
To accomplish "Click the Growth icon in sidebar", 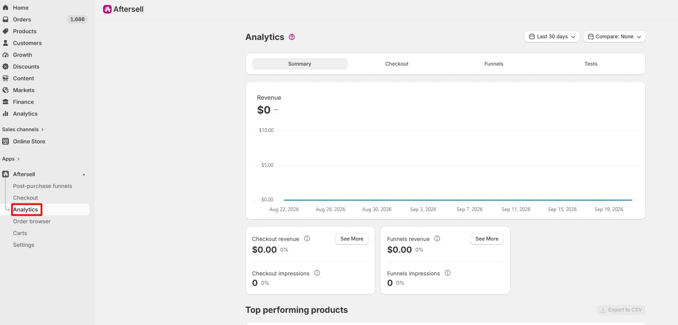I will 5,55.
